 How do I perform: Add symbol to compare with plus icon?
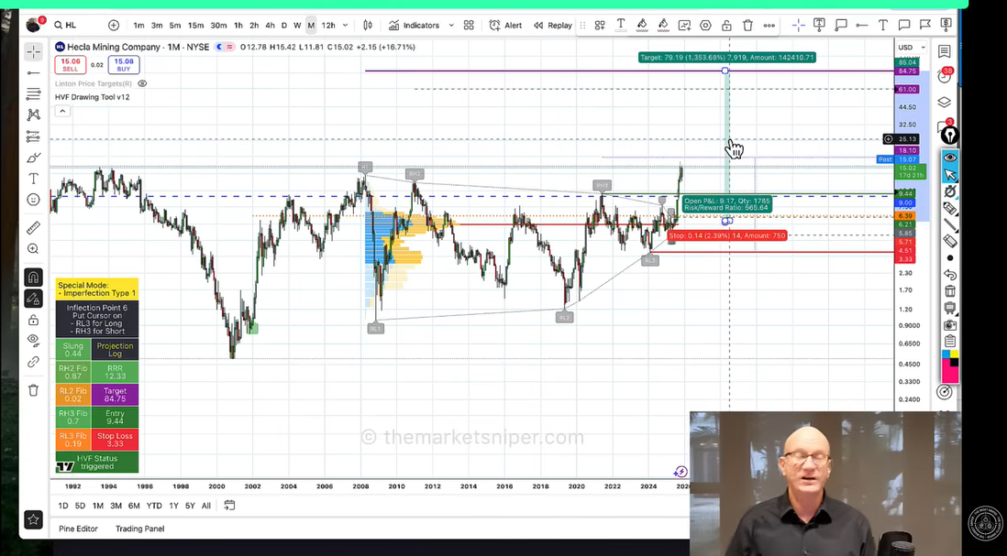pyautogui.click(x=114, y=26)
